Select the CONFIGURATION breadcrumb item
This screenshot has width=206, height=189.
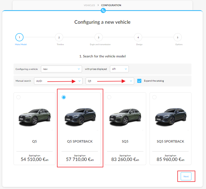pyautogui.click(x=111, y=5)
